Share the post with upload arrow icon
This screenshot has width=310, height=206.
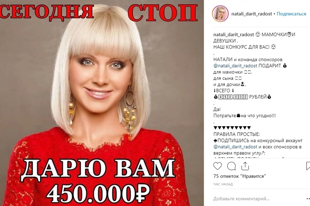(x=245, y=166)
